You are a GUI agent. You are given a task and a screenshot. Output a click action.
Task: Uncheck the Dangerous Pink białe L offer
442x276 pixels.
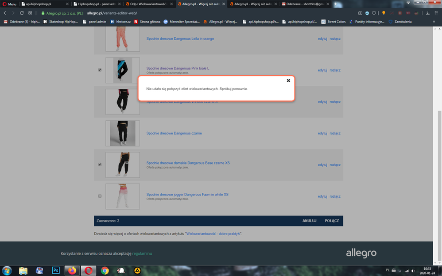(100, 70)
